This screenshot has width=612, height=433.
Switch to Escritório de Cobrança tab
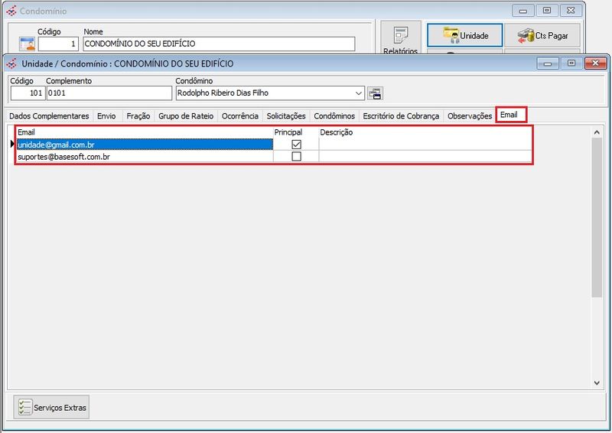[401, 116]
